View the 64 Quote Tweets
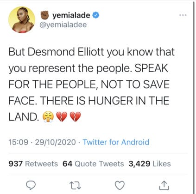196x194 pixels. [93, 164]
